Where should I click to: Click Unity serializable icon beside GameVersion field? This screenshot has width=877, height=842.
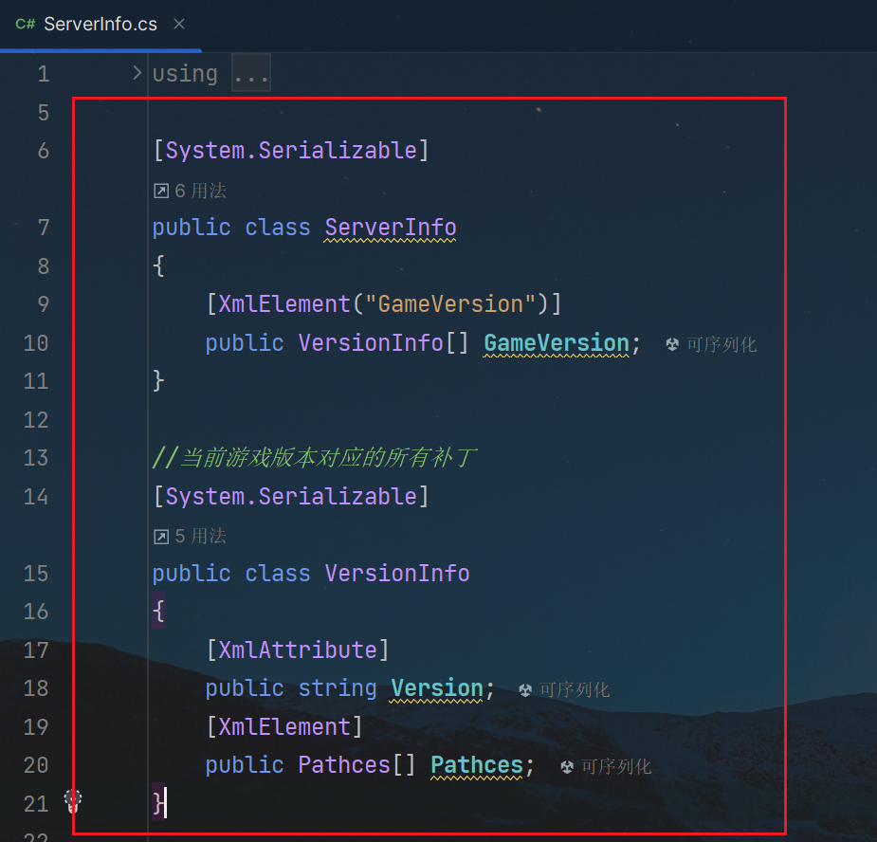672,344
